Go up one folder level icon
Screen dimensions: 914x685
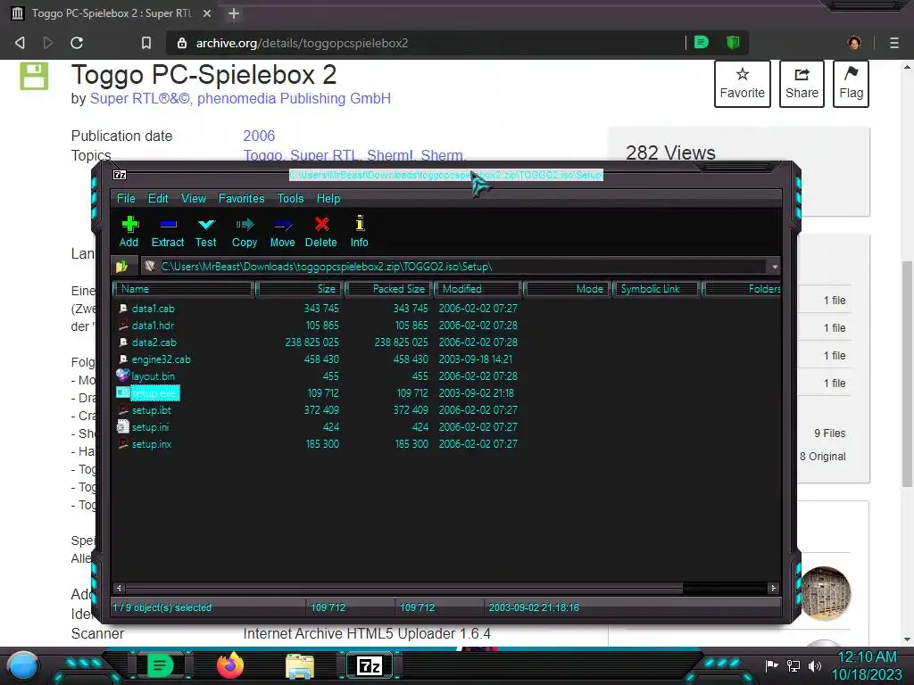tap(121, 266)
